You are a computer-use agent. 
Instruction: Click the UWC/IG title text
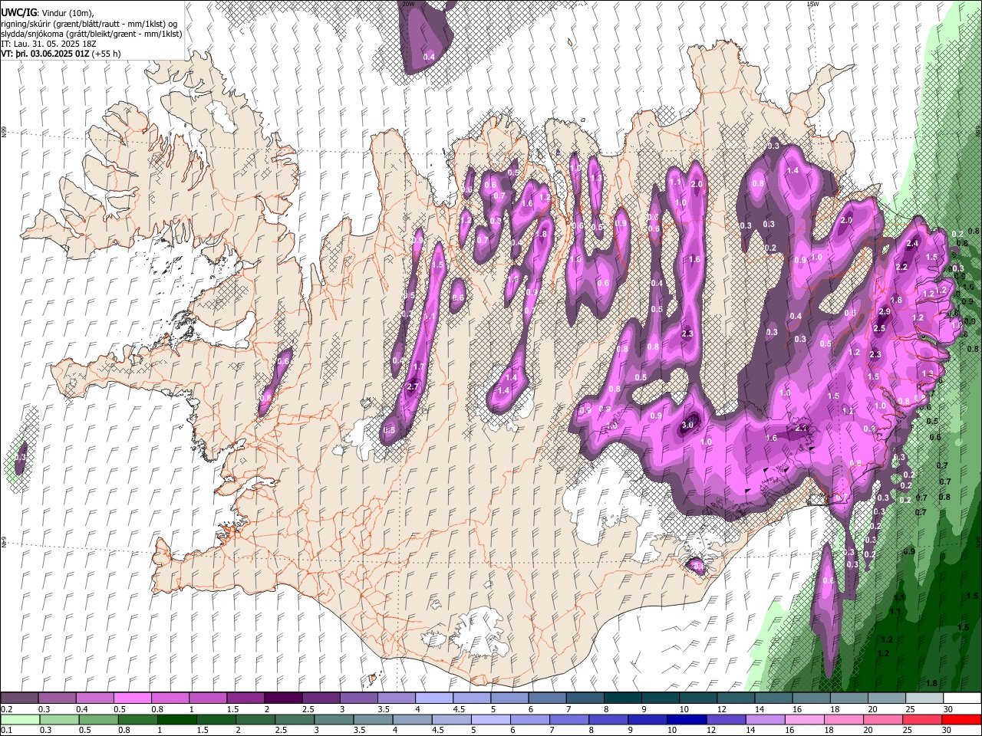[18, 12]
